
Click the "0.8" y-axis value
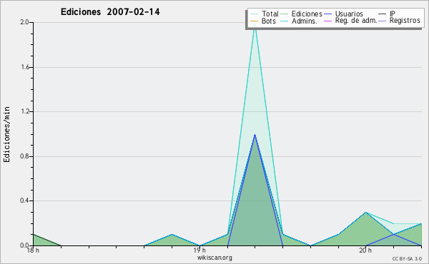(24, 156)
